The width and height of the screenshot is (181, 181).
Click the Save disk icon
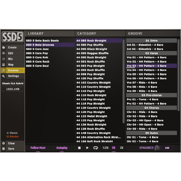(x=4, y=149)
